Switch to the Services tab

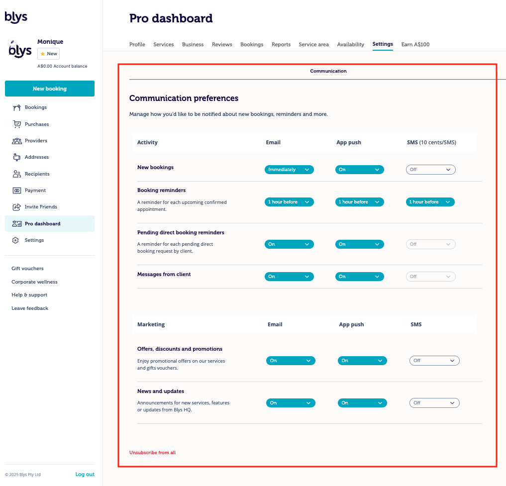[164, 45]
